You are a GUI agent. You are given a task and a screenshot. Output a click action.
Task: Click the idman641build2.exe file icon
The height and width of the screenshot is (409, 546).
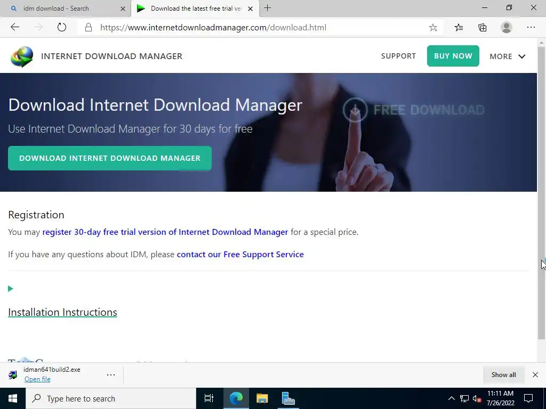[13, 374]
